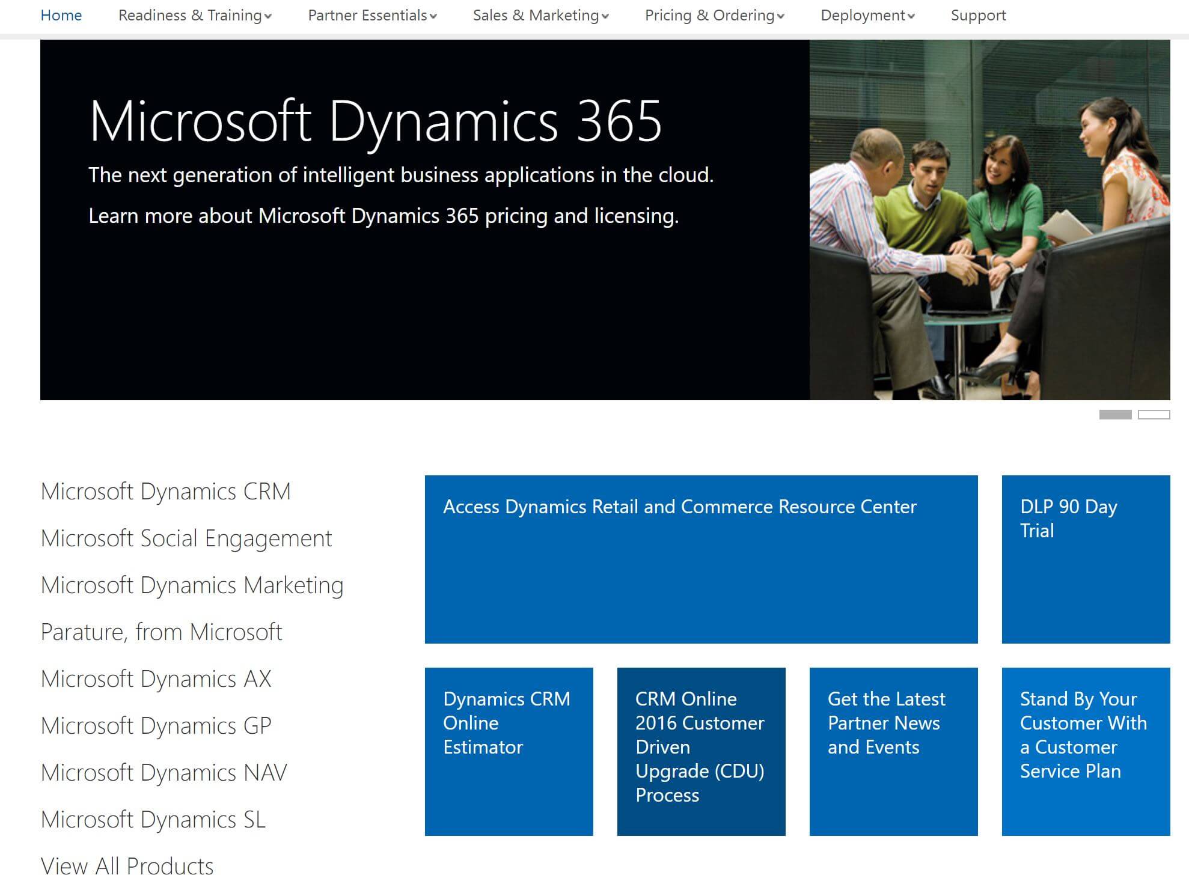Open Microsoft Dynamics AX link
Viewport: 1189px width, 890px height.
click(156, 679)
